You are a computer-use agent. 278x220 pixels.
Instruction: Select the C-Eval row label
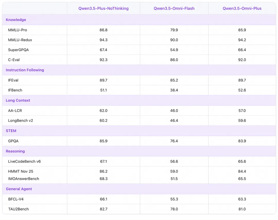click(14, 60)
